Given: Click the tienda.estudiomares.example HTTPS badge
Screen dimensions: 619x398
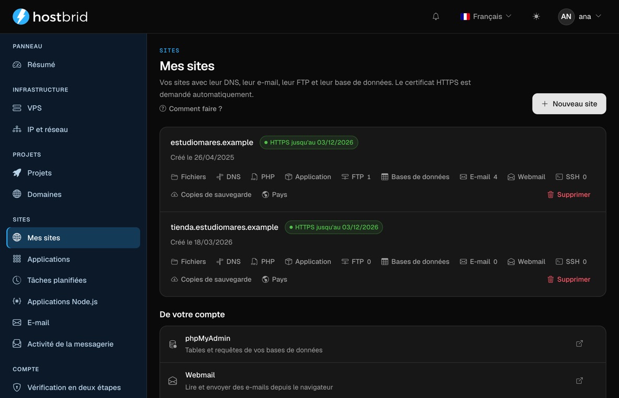Looking at the screenshot, I should pos(334,227).
